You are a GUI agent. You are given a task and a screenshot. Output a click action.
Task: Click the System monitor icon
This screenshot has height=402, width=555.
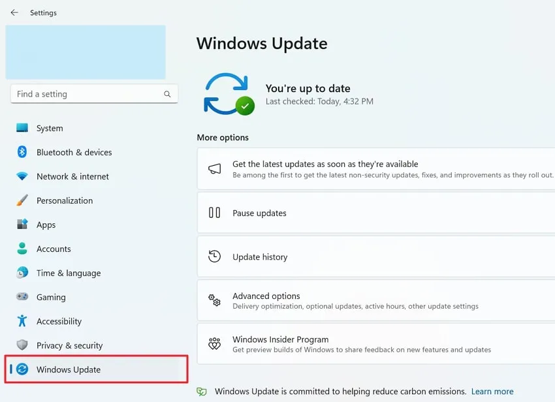click(x=22, y=128)
